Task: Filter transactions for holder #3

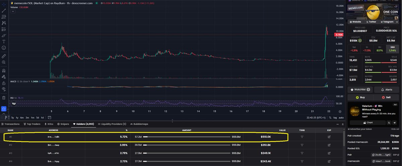Action: (x=302, y=153)
